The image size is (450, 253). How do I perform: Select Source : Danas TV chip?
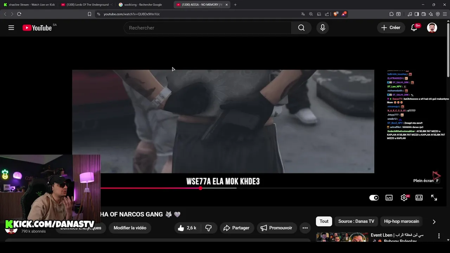(356, 221)
